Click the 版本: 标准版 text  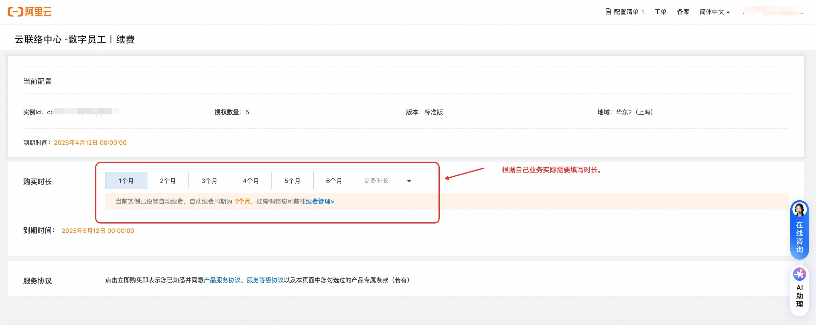click(424, 112)
